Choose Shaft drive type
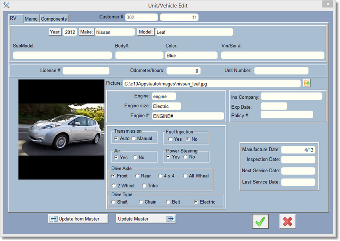Screen dimensions: 340x241 (x=113, y=202)
